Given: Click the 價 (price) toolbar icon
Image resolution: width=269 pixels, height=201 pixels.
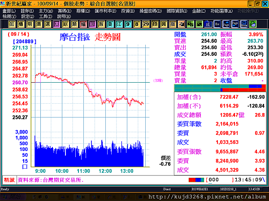Looking at the screenshot, I should tap(39, 24).
